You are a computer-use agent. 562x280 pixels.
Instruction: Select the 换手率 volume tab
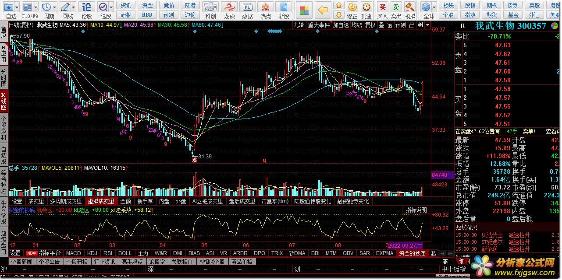tap(145, 202)
